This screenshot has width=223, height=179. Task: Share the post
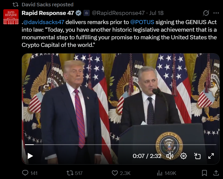pos(216,173)
